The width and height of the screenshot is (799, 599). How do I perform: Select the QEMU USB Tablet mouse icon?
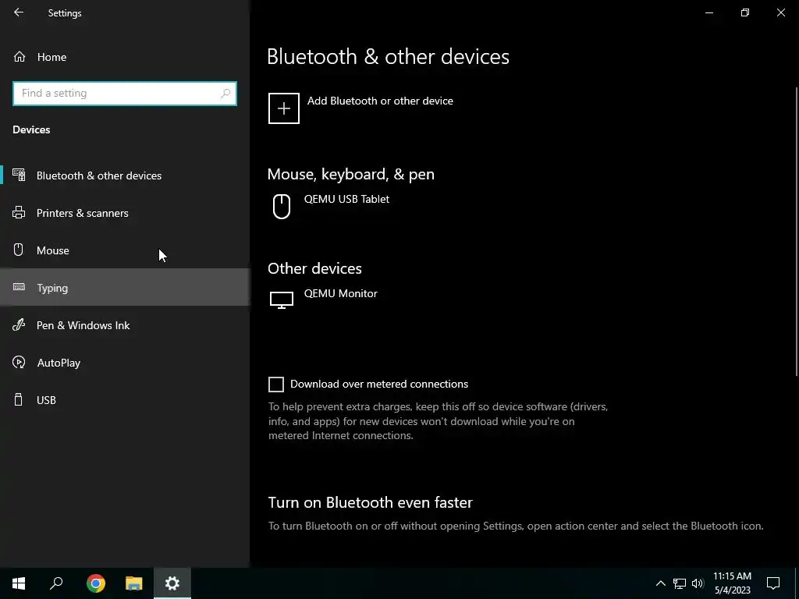pyautogui.click(x=282, y=207)
